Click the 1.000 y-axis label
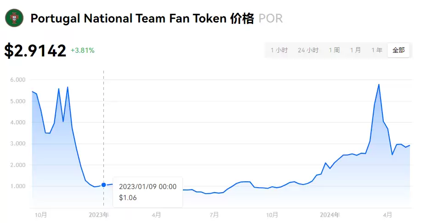This screenshot has height=223, width=421. tap(17, 186)
